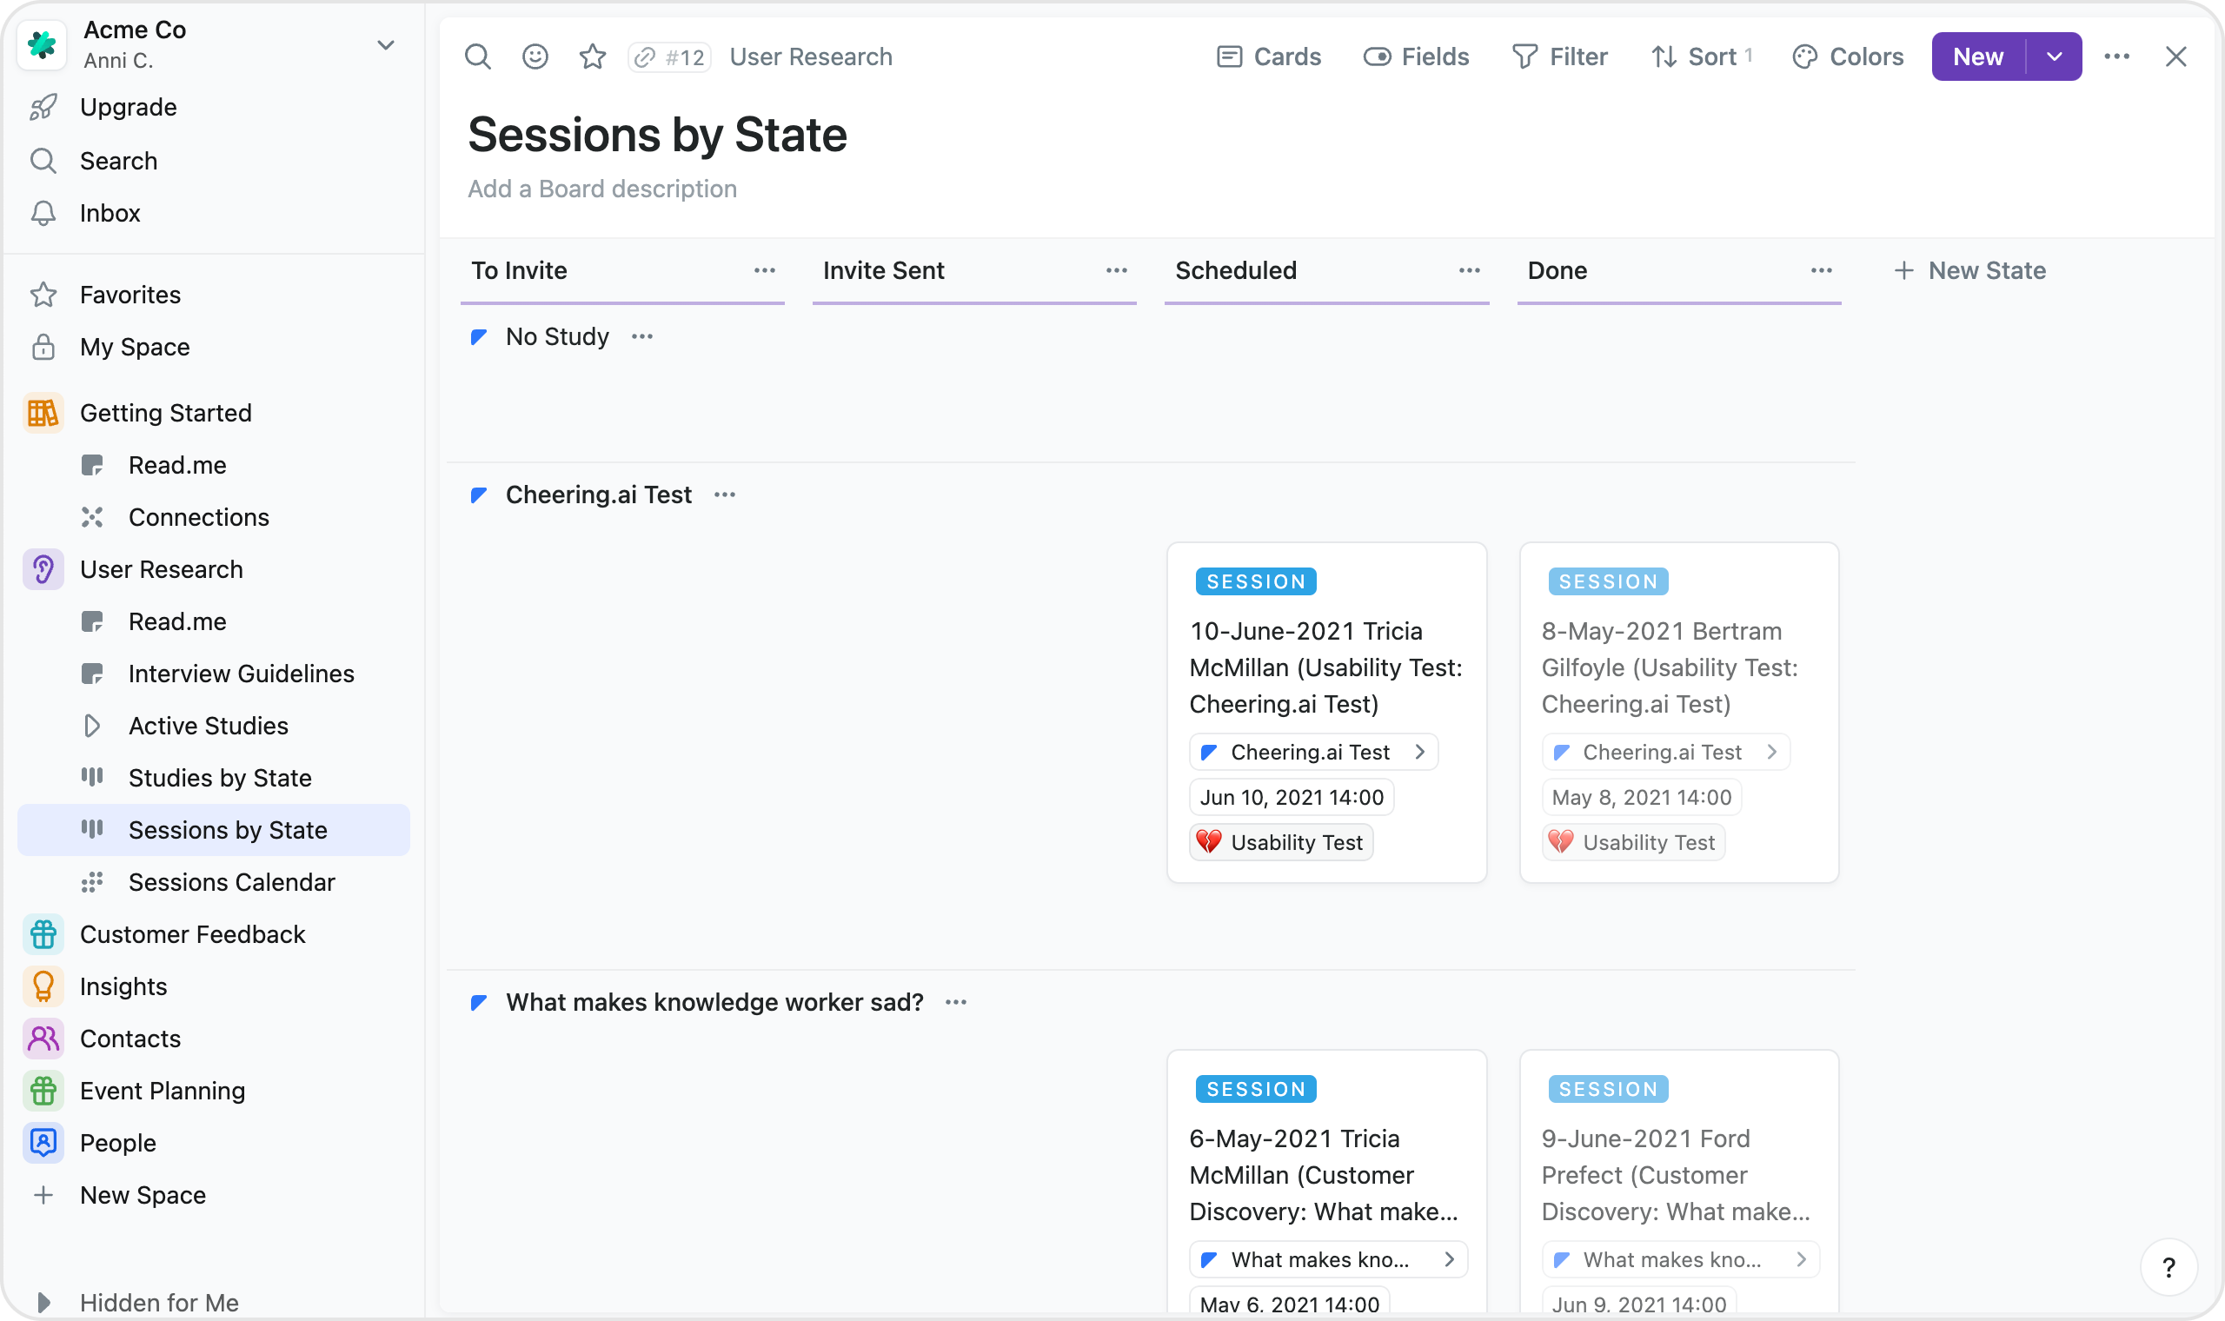
Task: Open the 10-June-2021 Tricia McMillan session card
Action: [x=1325, y=667]
